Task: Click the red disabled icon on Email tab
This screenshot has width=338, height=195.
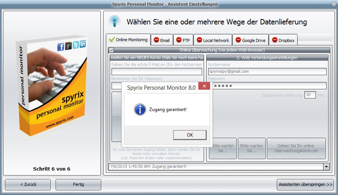Action: [x=156, y=40]
